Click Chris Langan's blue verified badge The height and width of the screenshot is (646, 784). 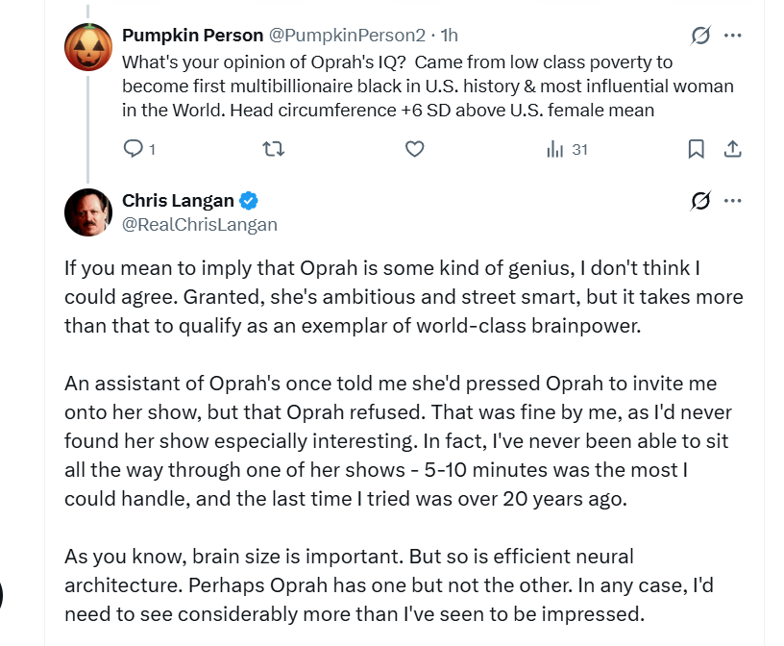click(248, 201)
